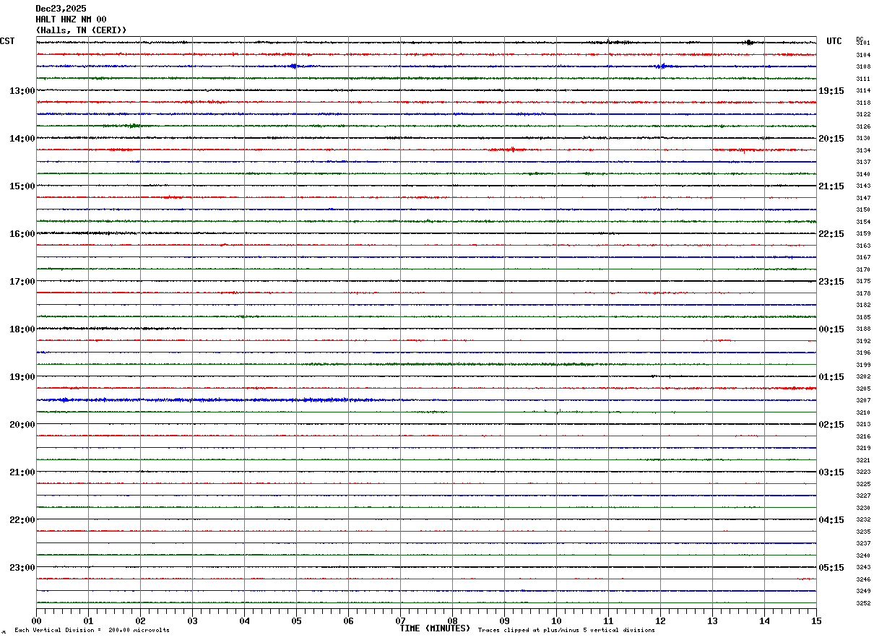This screenshot has height=640, width=874.
Task: Click the 22:15 UTC time label
Action: click(831, 234)
